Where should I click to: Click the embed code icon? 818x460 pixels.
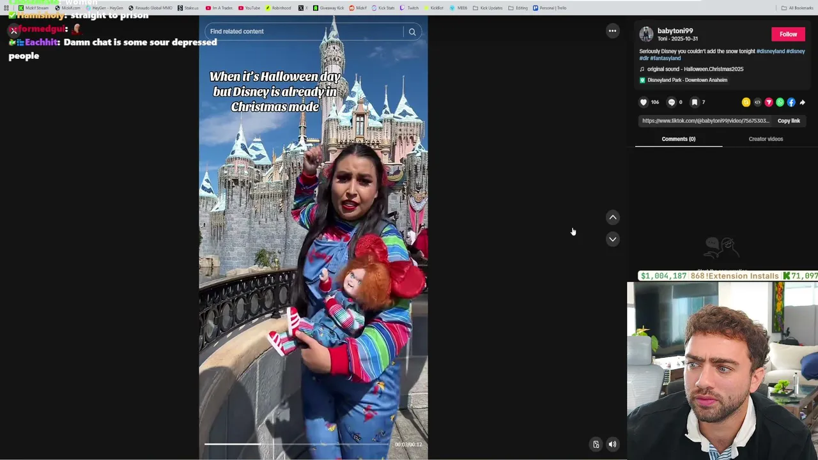(757, 102)
